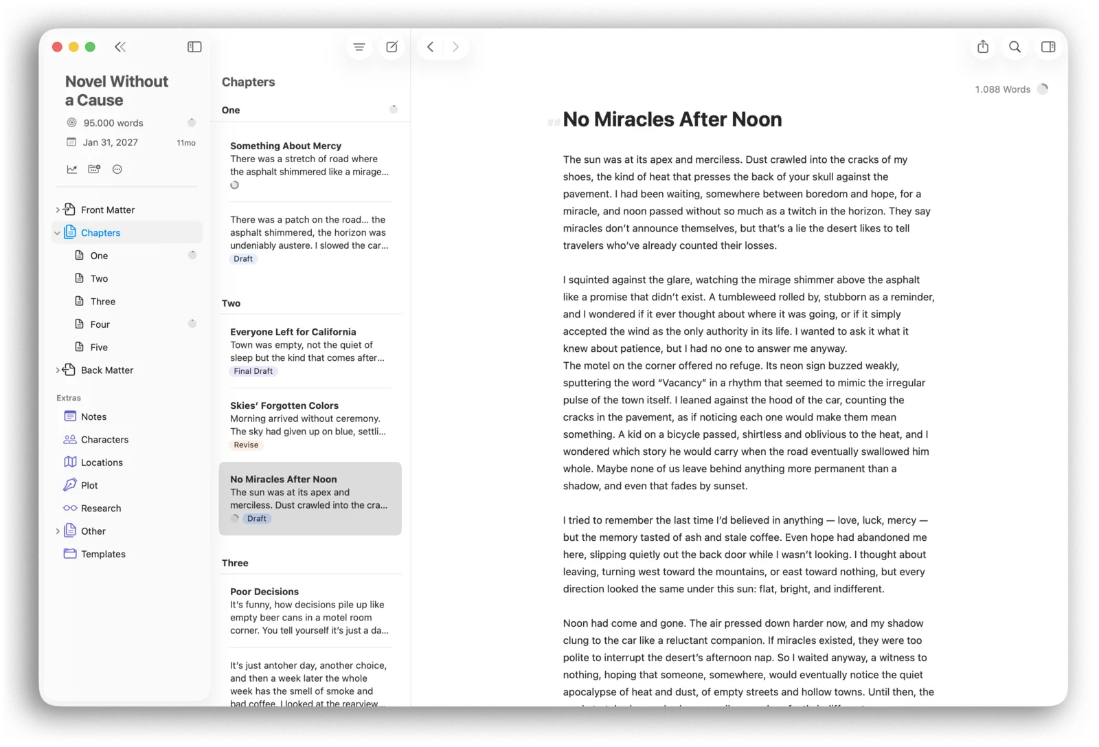Click the Plot pen icon
Image resolution: width=1099 pixels, height=747 pixels.
[70, 484]
